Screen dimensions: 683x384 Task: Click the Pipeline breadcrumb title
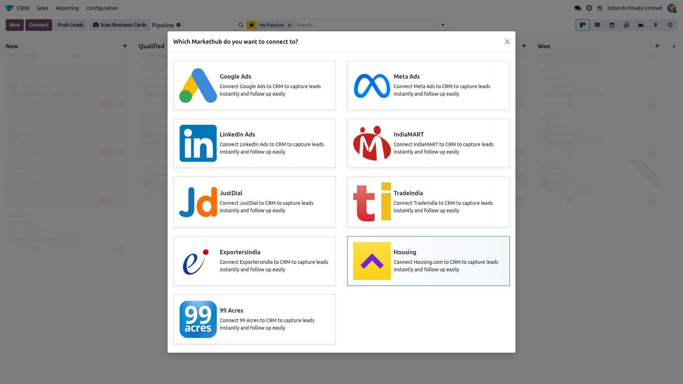point(163,25)
